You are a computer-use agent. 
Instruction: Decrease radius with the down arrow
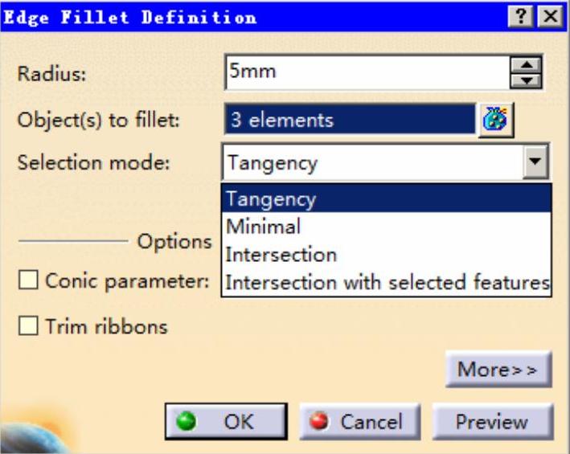tap(527, 80)
